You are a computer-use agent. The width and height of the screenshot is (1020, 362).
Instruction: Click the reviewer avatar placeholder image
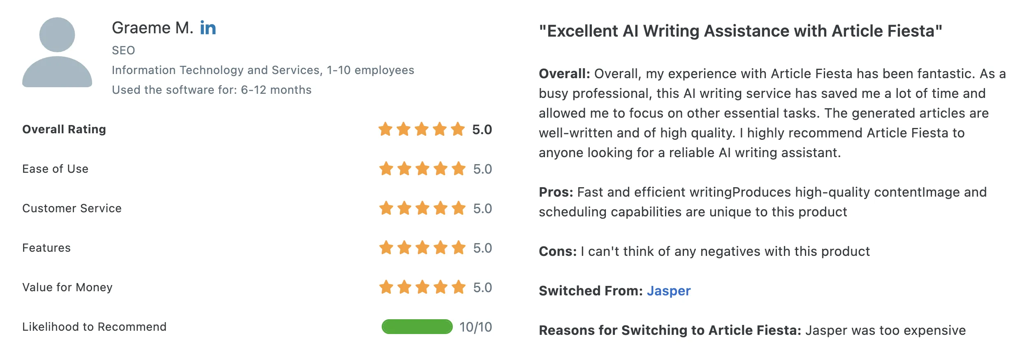point(57,52)
